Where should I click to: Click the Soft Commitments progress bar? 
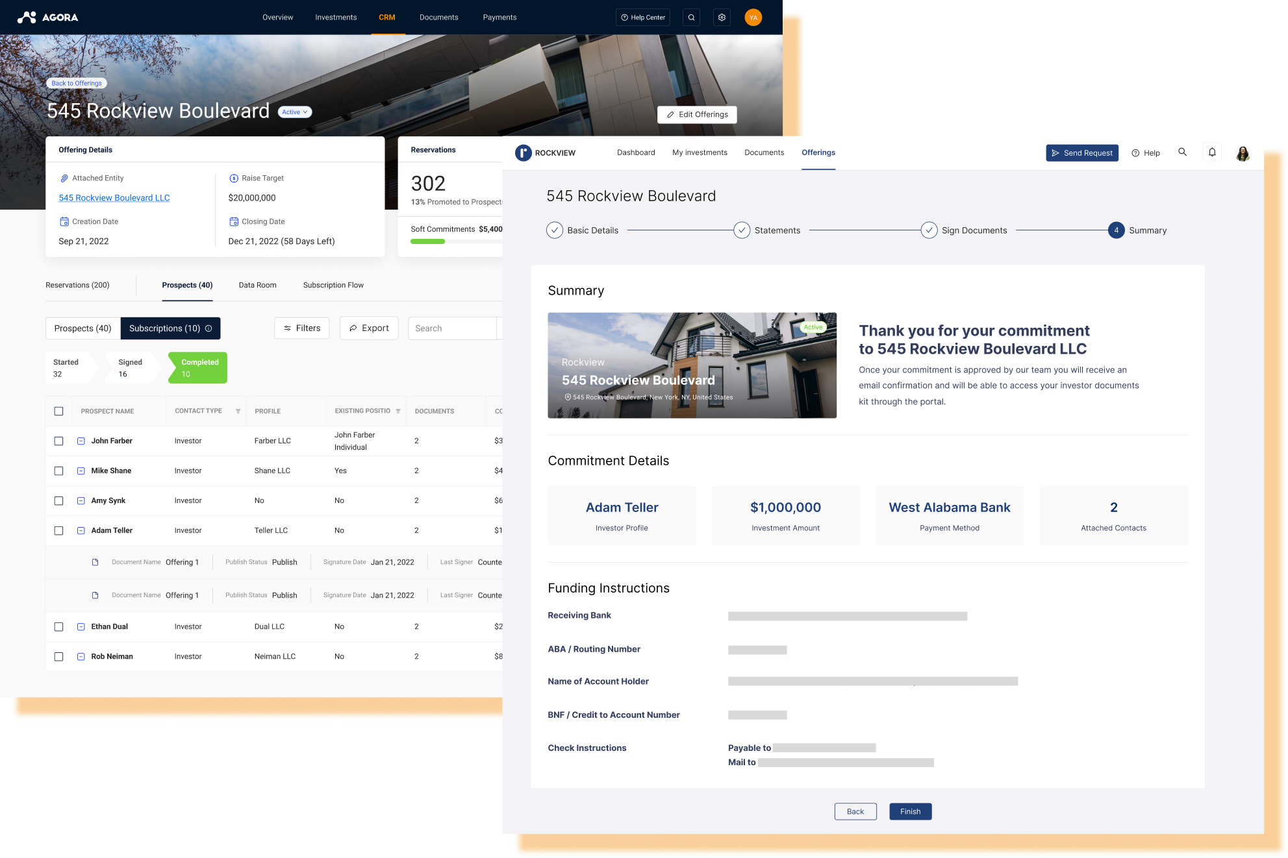428,241
